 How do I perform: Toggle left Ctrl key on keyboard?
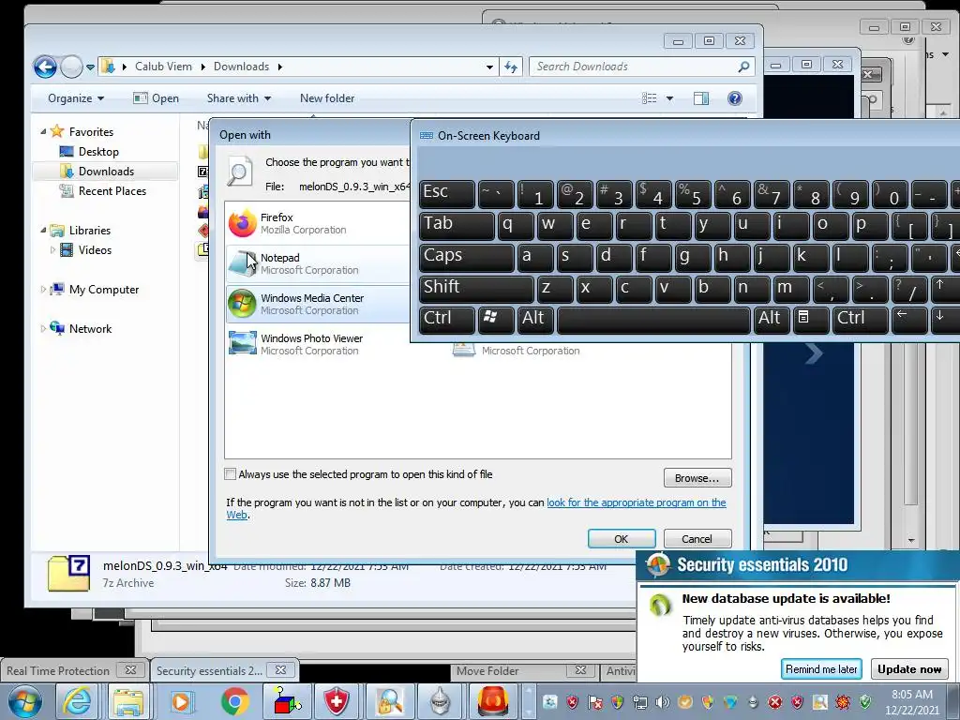[447, 319]
